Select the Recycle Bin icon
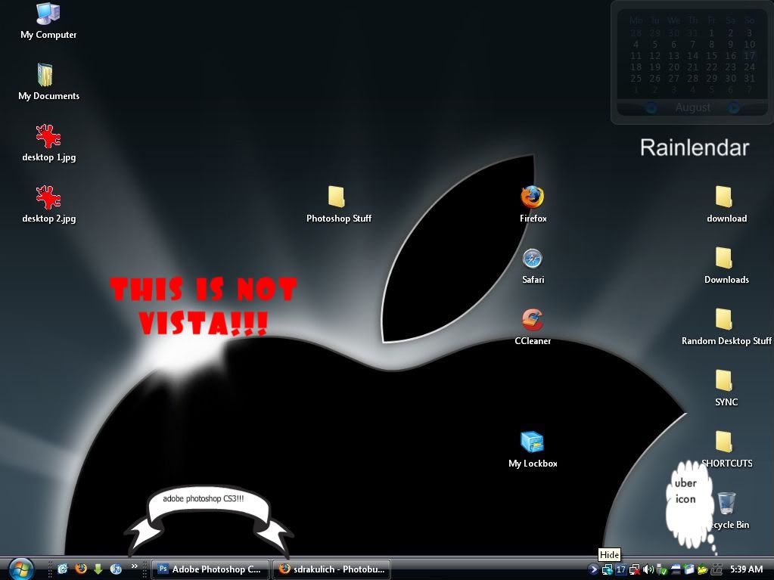The image size is (774, 580). coord(728,511)
